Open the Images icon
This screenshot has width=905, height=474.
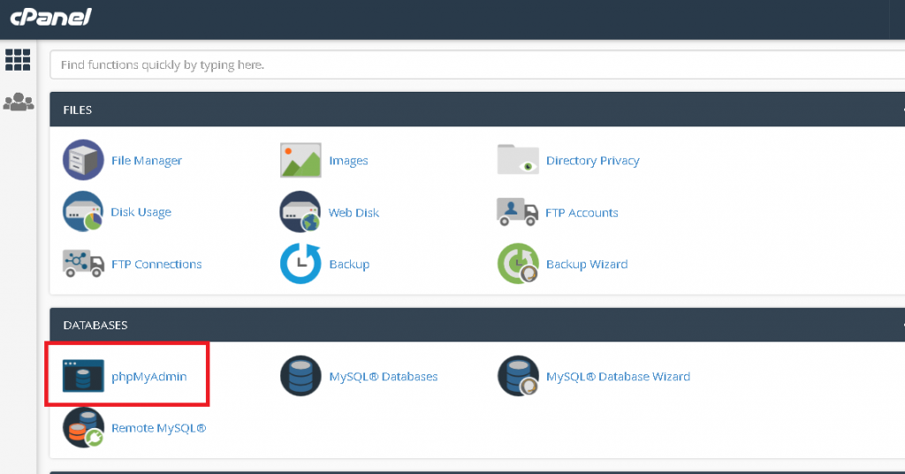(x=300, y=160)
